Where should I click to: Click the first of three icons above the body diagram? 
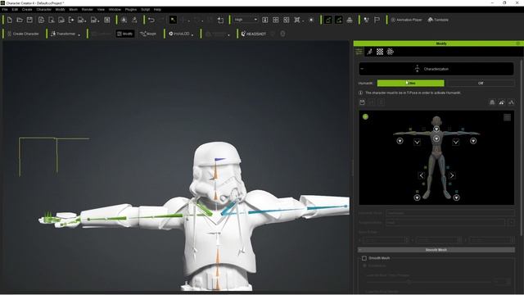(x=492, y=102)
